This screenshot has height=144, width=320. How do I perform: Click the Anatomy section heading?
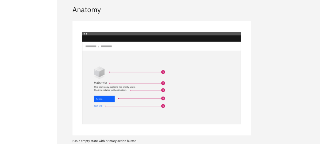87,10
